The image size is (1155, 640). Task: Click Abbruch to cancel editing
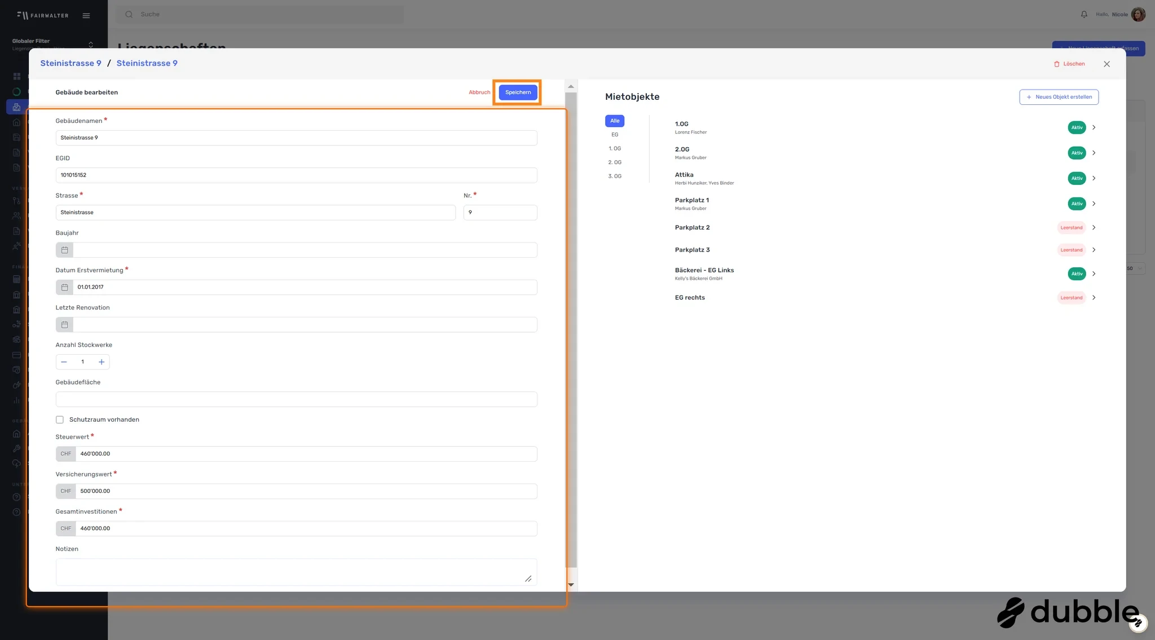(x=479, y=92)
